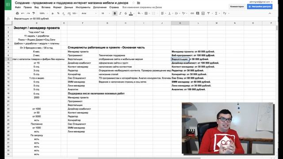Activate the paint format tool
Viewport: 283px width, 159px height.
point(34,13)
